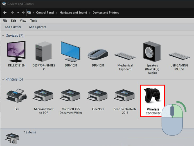Click the Mechanical Keyboard label text
This screenshot has height=146, width=194.
click(125, 67)
